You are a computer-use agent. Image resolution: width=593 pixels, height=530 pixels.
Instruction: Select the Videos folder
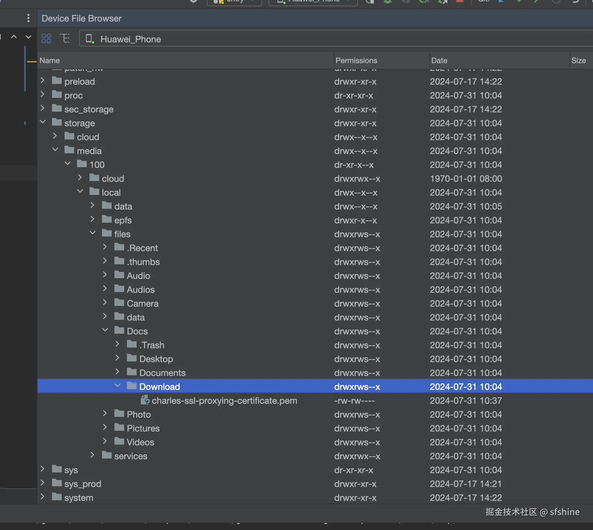(x=140, y=442)
